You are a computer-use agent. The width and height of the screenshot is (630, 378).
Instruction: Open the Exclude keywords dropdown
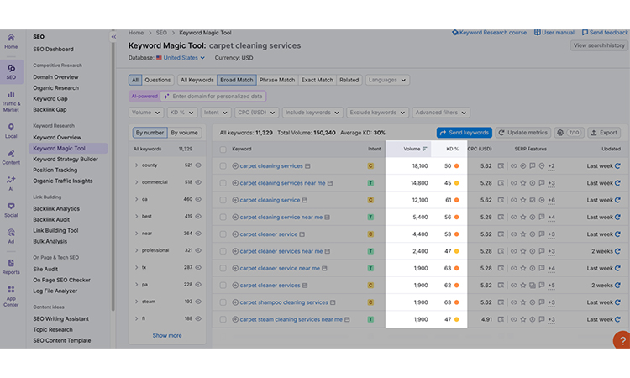click(377, 113)
